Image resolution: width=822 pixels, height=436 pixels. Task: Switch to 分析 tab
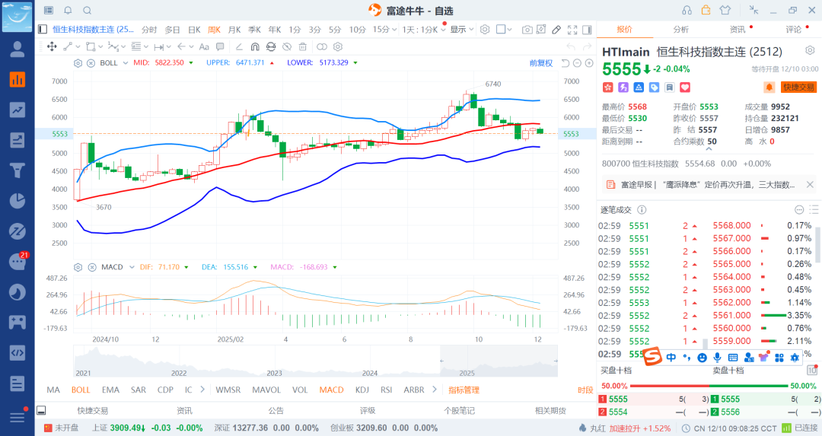(x=680, y=30)
